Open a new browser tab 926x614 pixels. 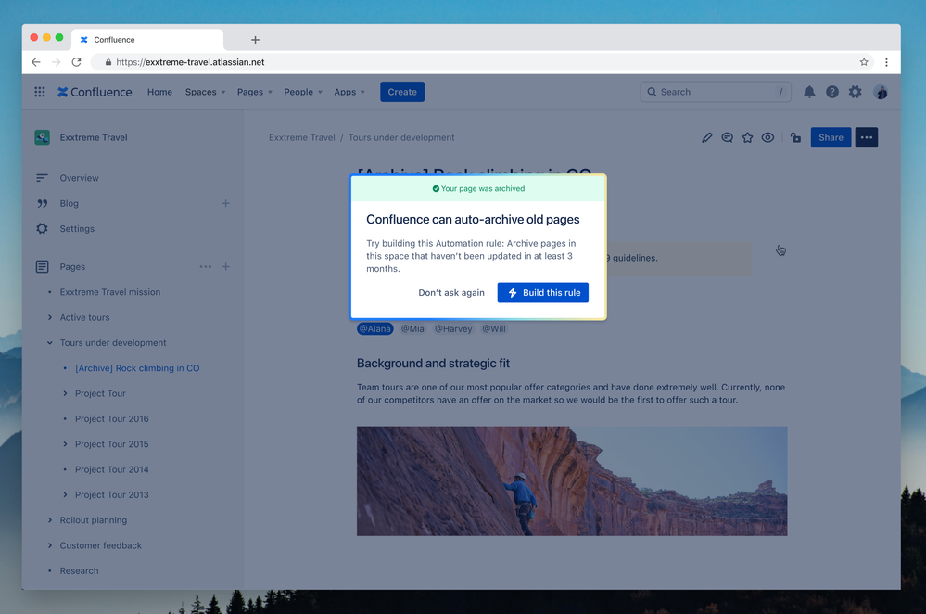point(255,40)
